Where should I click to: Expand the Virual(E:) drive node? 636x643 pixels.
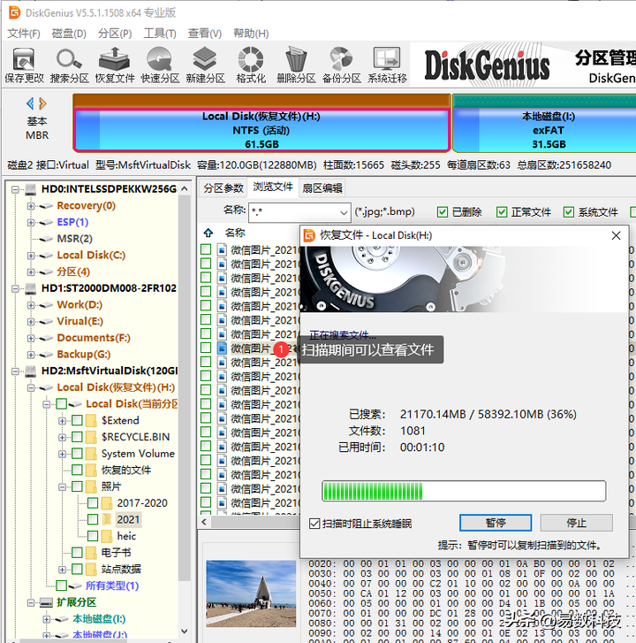click(x=31, y=322)
